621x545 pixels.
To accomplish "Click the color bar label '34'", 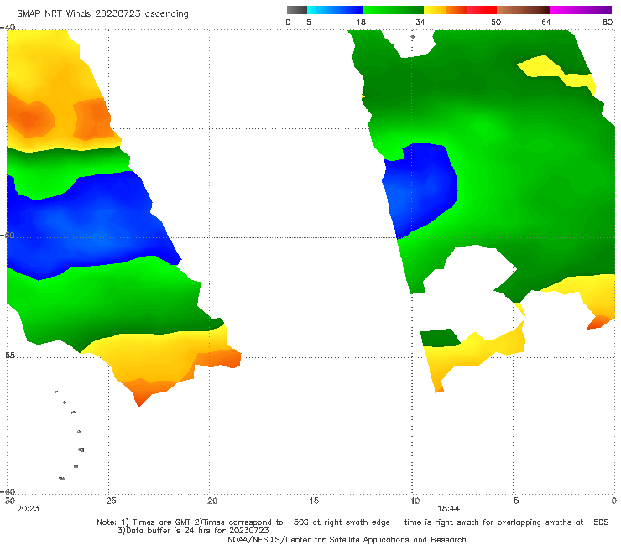I will click(420, 22).
